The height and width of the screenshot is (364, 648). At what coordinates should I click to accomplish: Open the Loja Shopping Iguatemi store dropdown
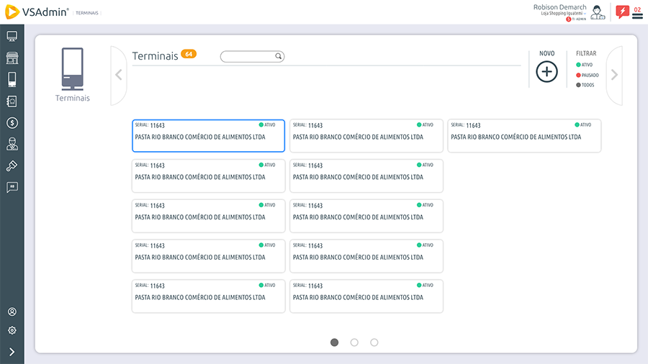(x=564, y=13)
